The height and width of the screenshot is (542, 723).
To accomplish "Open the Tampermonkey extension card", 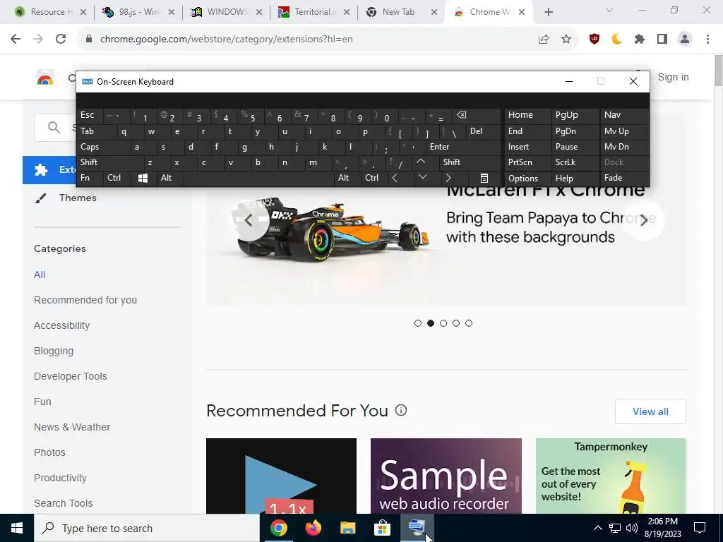I will tap(611, 476).
